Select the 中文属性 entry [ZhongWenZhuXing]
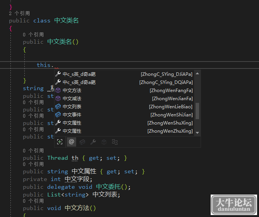The height and width of the screenshot is (217, 259). pos(124,131)
